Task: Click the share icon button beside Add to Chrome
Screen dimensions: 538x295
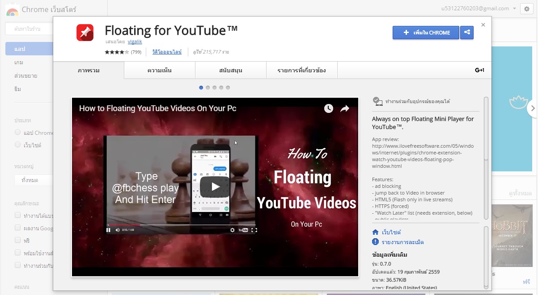Action: (467, 33)
